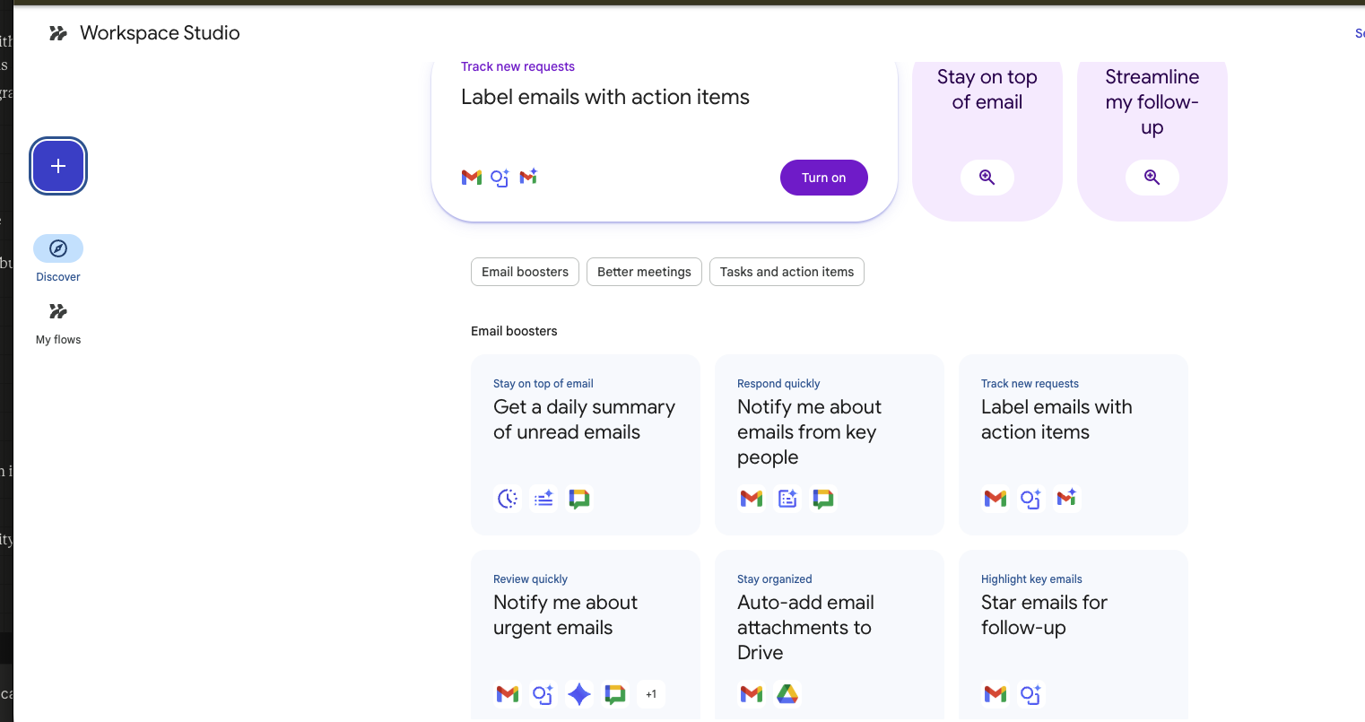Open Get a daily summary of unread emails
The image size is (1365, 722).
(584, 420)
